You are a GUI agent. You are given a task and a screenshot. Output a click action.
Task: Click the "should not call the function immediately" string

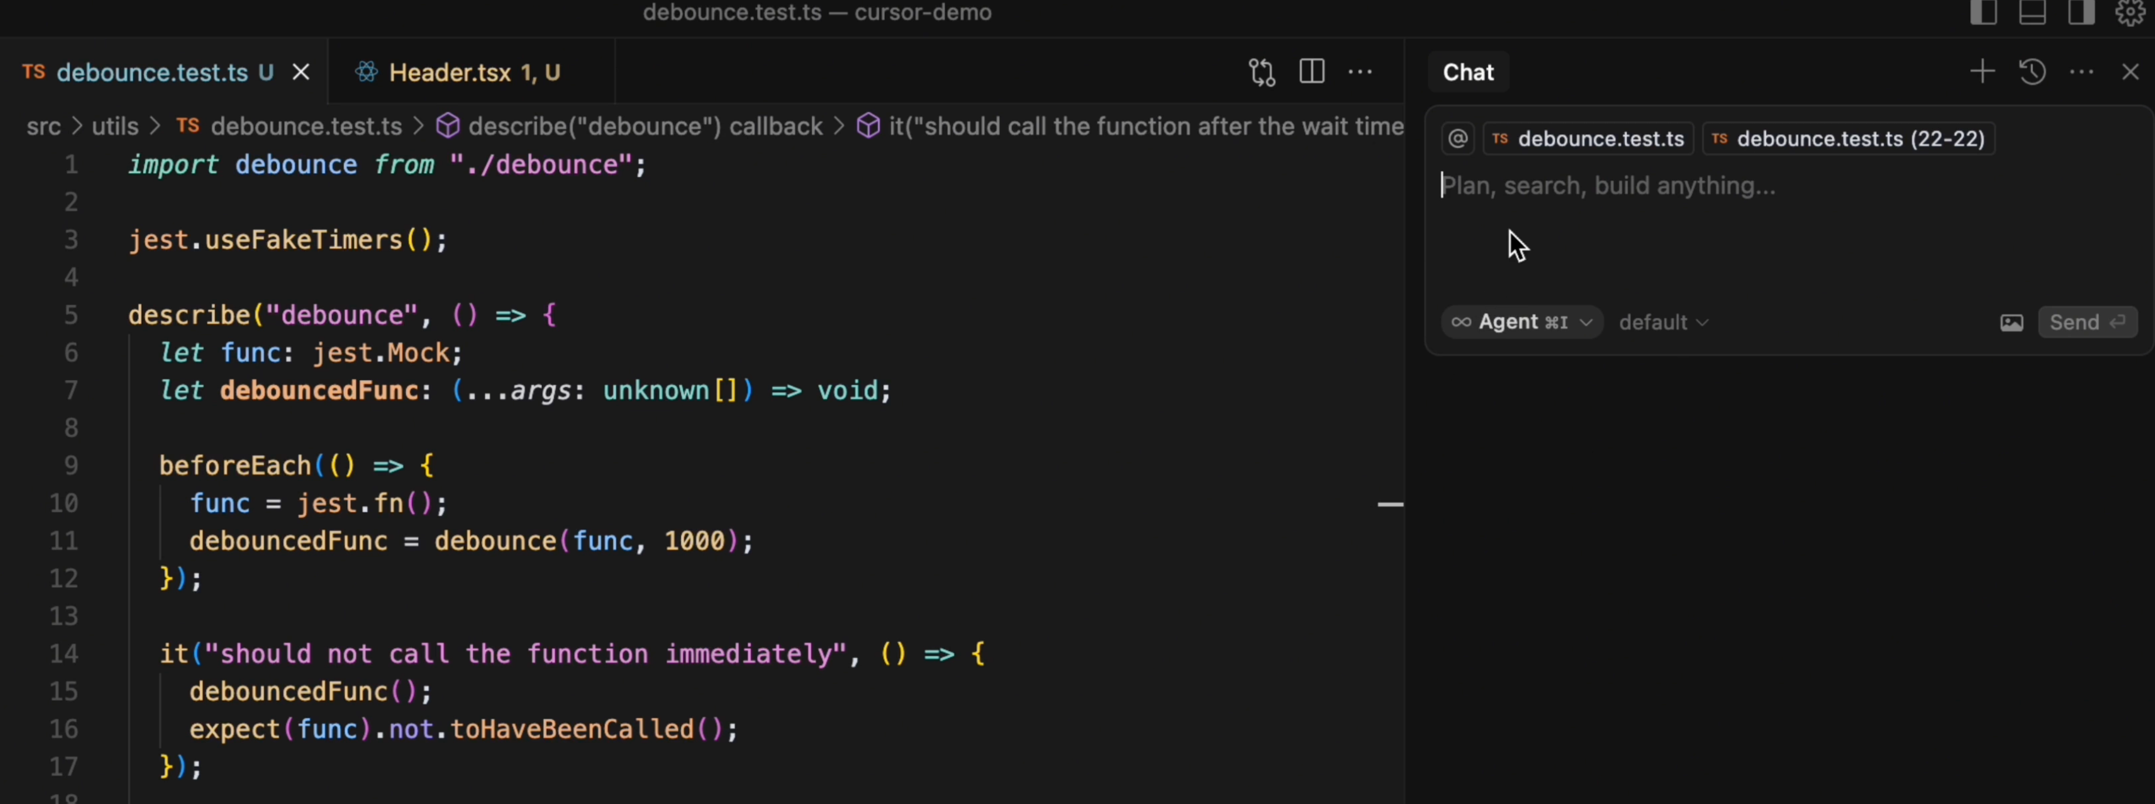pyautogui.click(x=525, y=655)
